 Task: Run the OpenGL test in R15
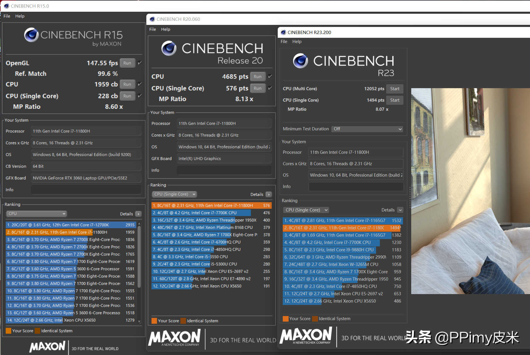click(x=127, y=63)
